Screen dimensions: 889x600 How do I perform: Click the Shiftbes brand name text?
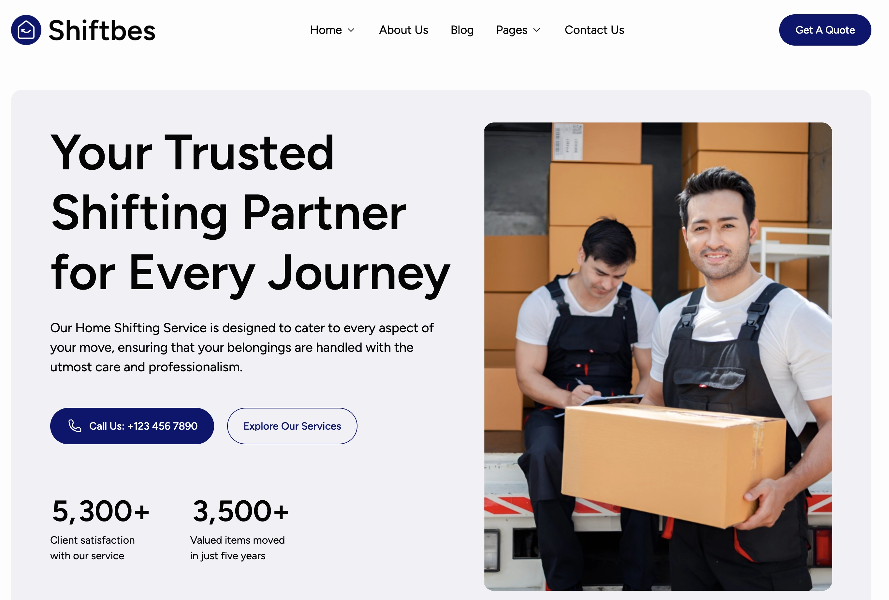[x=102, y=30]
